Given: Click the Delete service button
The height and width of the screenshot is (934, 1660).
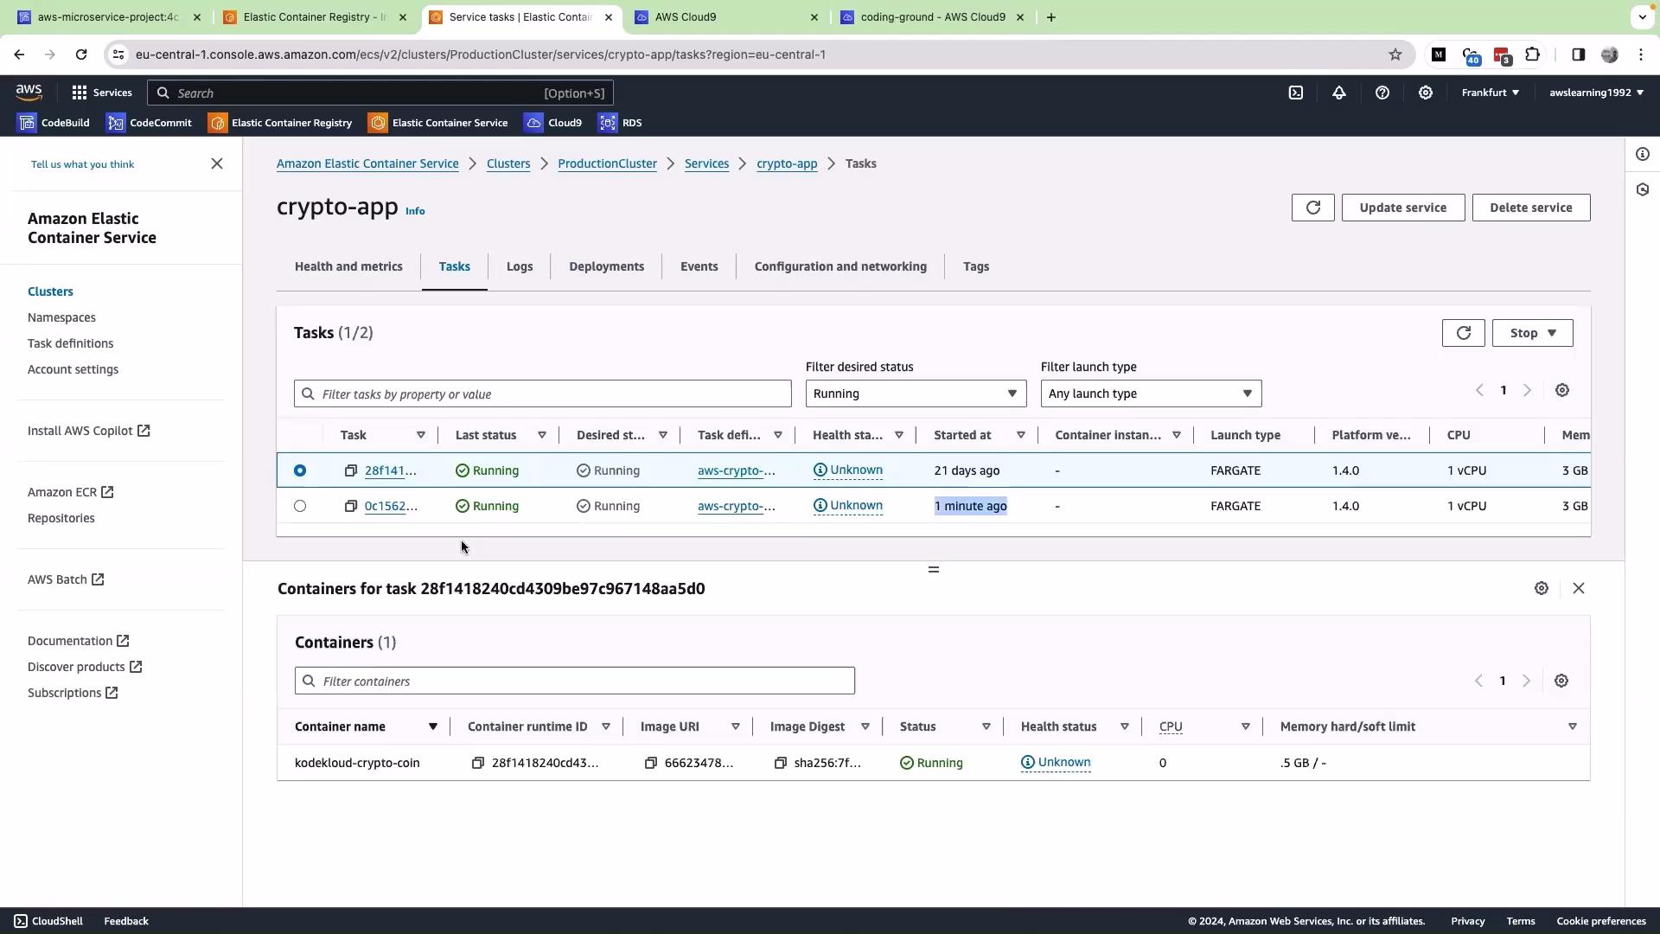Looking at the screenshot, I should click(x=1531, y=208).
